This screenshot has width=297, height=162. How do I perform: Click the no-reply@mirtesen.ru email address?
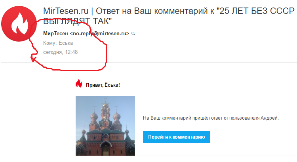[x=99, y=34]
